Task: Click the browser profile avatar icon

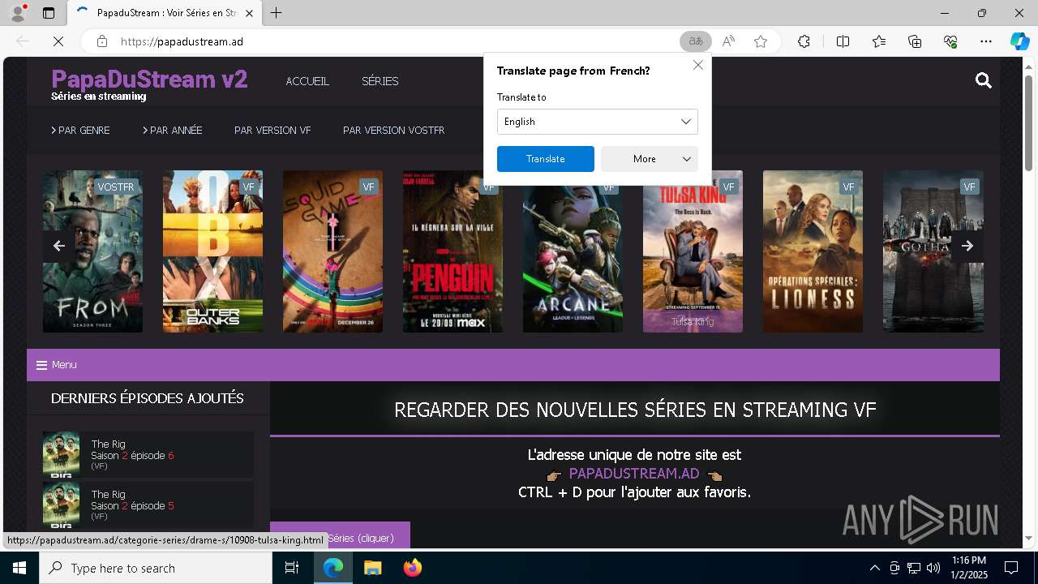Action: (x=17, y=13)
